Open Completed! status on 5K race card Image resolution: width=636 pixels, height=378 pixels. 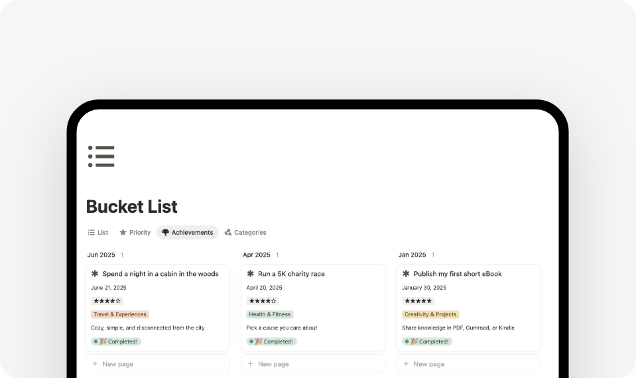pyautogui.click(x=271, y=342)
